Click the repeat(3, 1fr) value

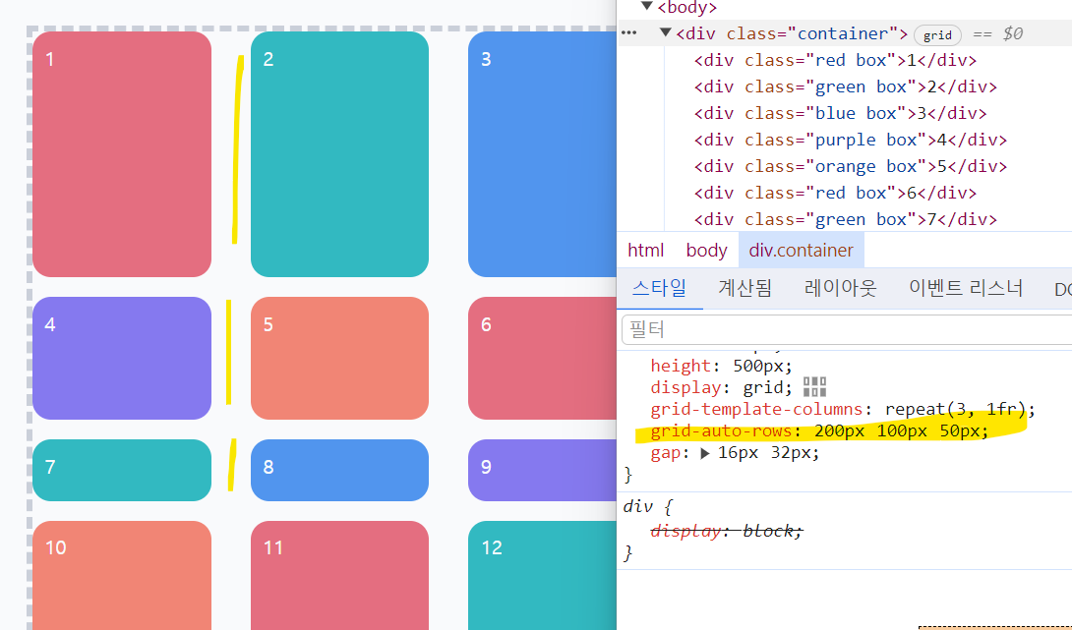point(955,409)
